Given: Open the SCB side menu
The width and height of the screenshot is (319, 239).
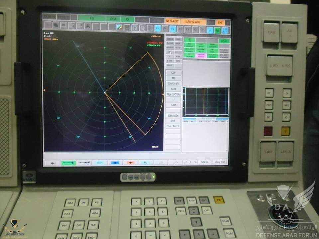Looking at the screenshot, I should [x=173, y=89].
